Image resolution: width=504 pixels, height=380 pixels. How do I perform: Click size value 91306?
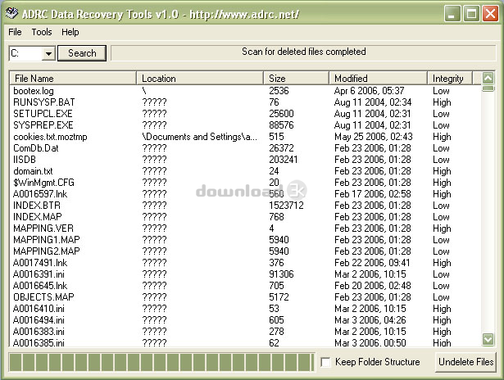point(281,274)
